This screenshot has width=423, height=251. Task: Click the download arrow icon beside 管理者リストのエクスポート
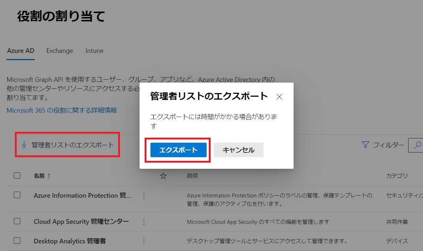pos(24,145)
